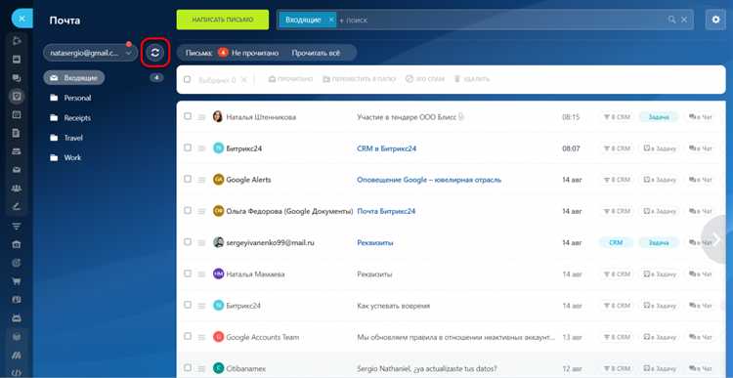
Task: Open the pen signature sidebar icon
Action: click(x=17, y=207)
